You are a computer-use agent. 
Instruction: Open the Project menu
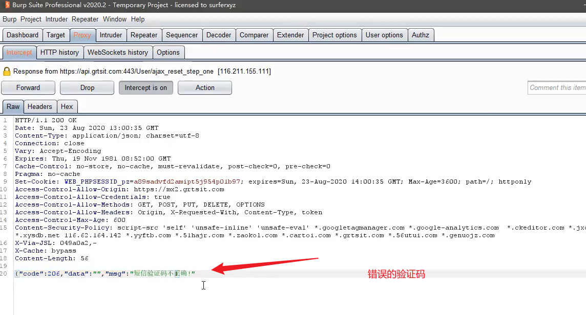click(x=31, y=19)
